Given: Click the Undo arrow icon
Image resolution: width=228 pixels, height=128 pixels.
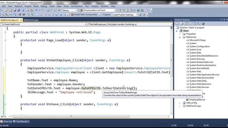Looking at the screenshot, I should (x=36, y=10).
